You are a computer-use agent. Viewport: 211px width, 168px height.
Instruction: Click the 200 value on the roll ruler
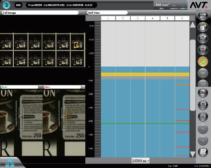click(91, 94)
